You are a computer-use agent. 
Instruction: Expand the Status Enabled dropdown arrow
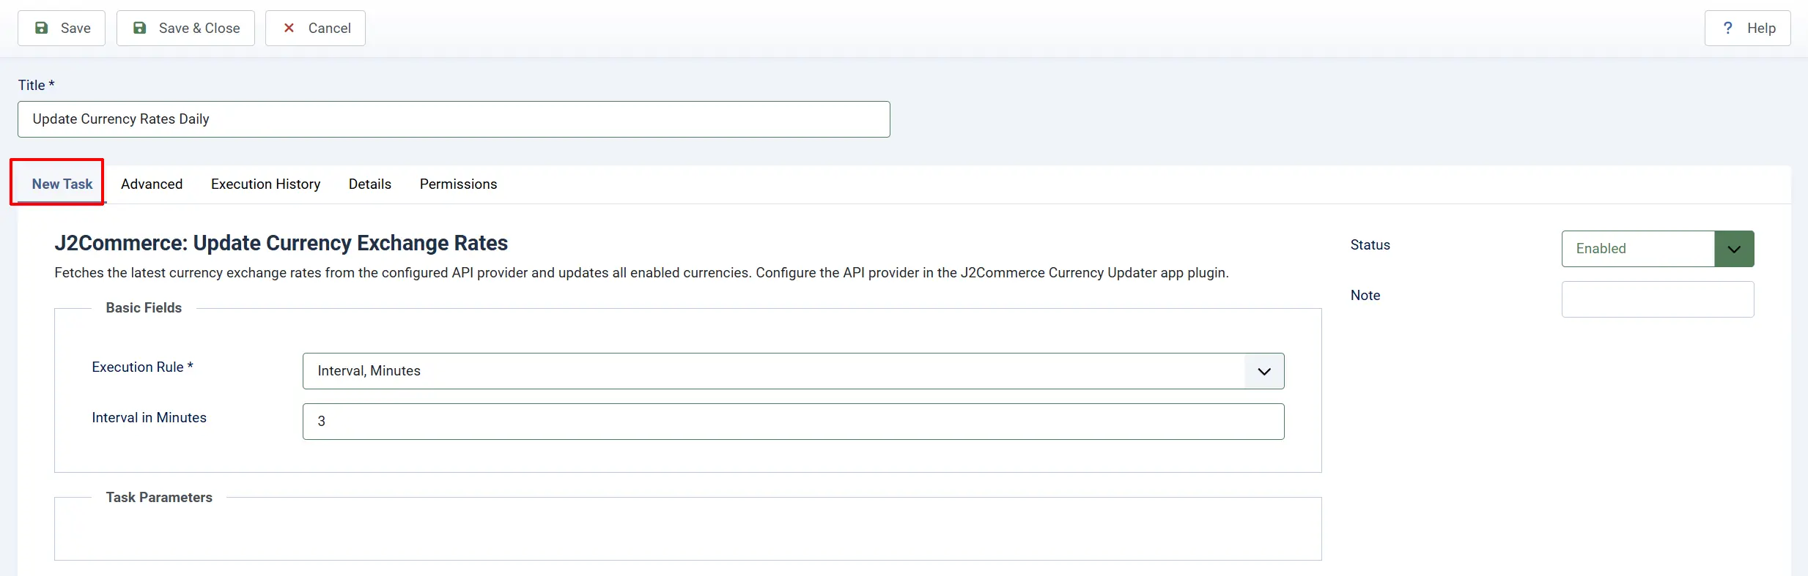(x=1734, y=249)
